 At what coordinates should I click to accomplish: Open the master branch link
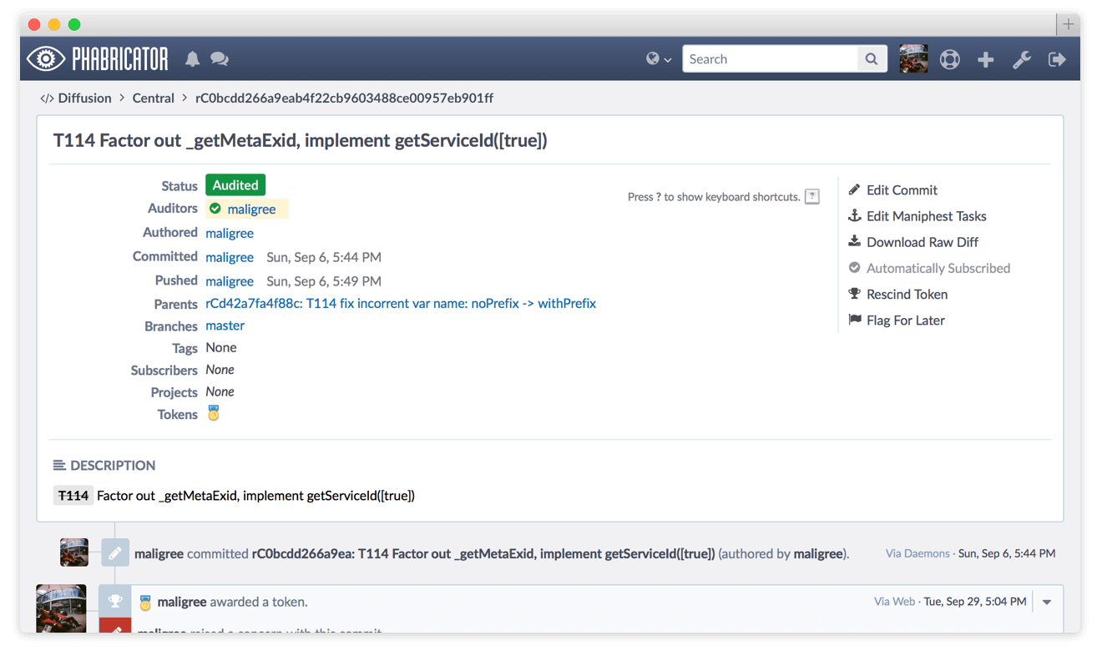point(225,325)
